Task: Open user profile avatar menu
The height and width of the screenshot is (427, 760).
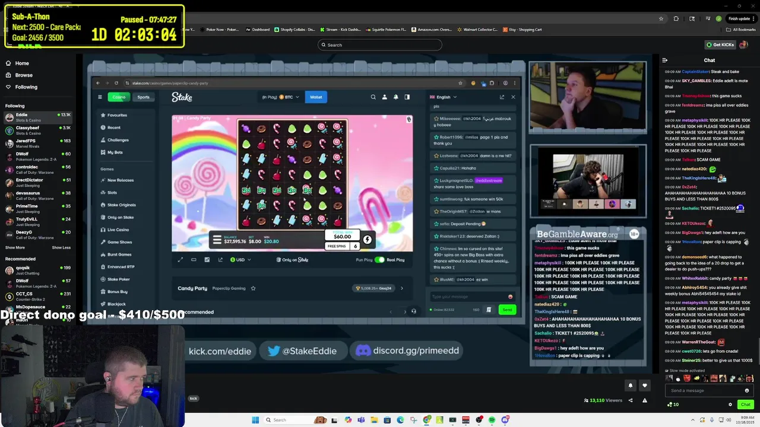Action: [x=745, y=44]
